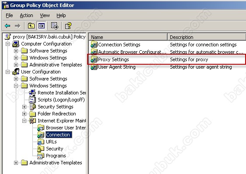This screenshot has width=246, height=174.
Task: Open the File menu
Action: coord(9,15)
